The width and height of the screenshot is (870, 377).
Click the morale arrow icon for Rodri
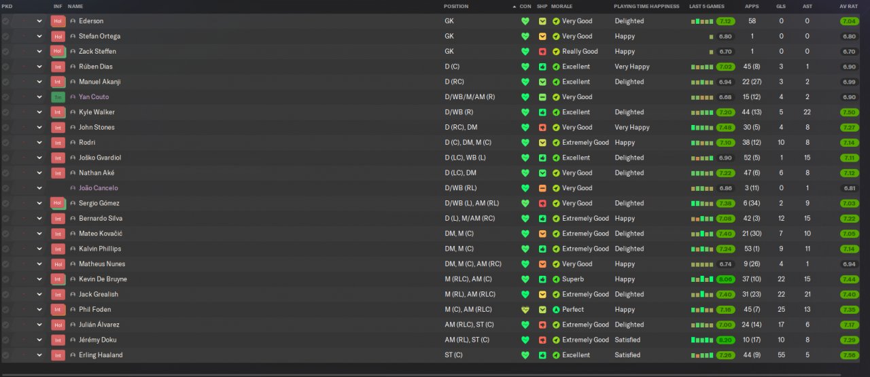pyautogui.click(x=556, y=143)
